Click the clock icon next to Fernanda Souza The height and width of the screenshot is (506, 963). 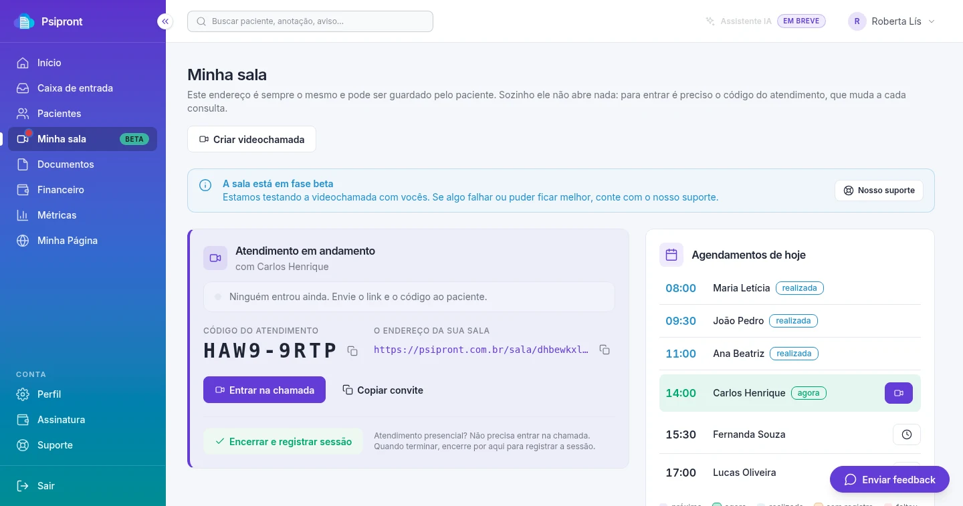907,434
